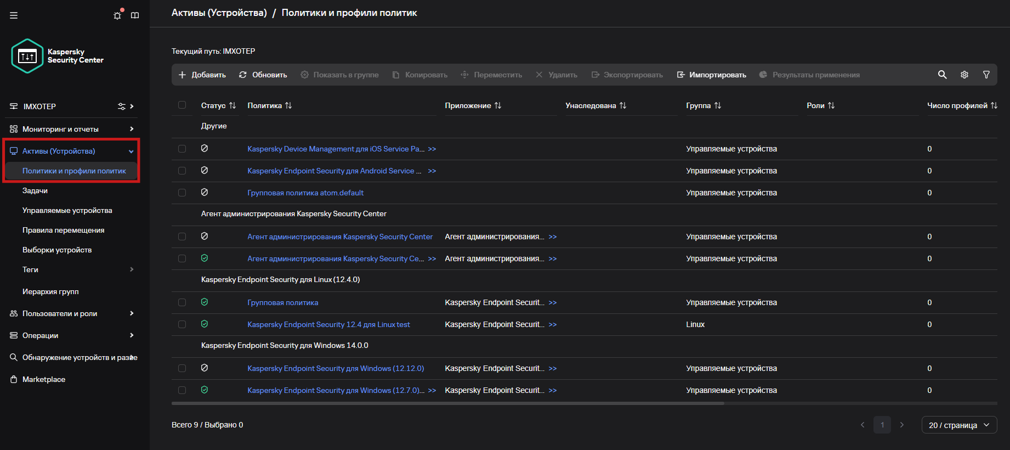Expand Мониторинг и отчеты section

[132, 129]
